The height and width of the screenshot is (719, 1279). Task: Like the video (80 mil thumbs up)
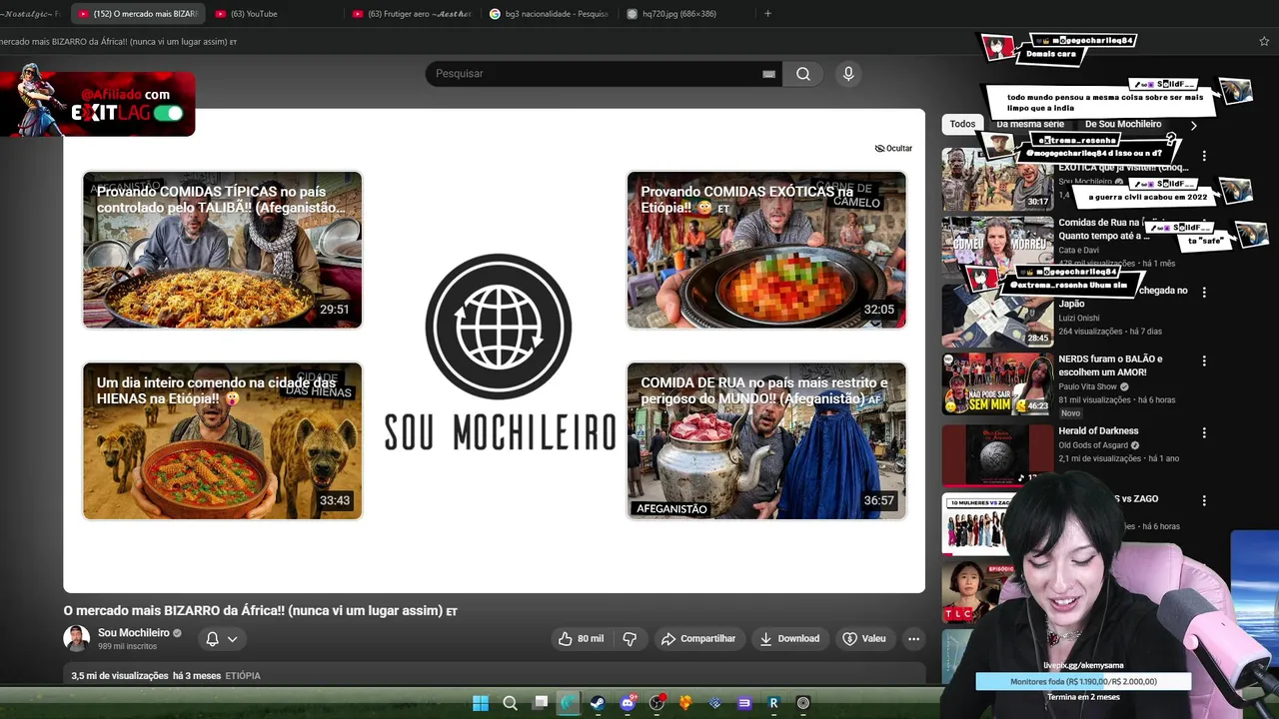(x=581, y=639)
